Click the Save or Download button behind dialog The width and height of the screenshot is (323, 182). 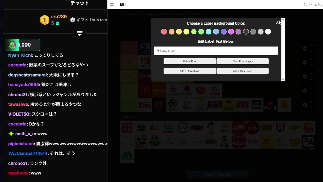218,175
